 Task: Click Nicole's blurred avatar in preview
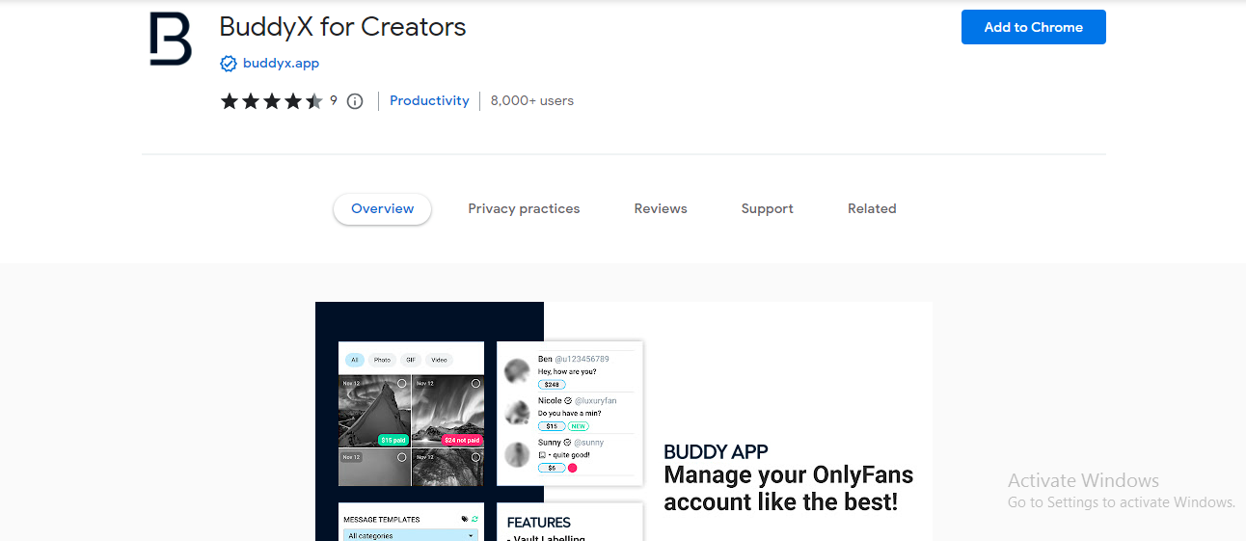(519, 413)
